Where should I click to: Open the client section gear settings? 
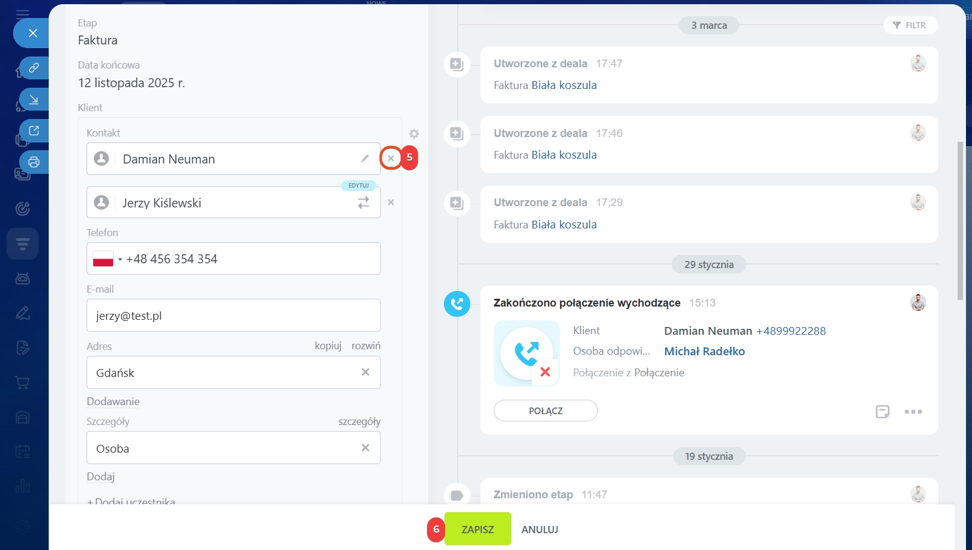414,133
